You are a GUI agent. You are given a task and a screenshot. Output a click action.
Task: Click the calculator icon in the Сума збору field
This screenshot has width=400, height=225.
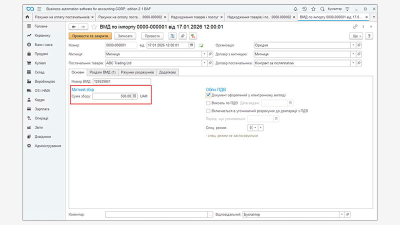point(134,96)
